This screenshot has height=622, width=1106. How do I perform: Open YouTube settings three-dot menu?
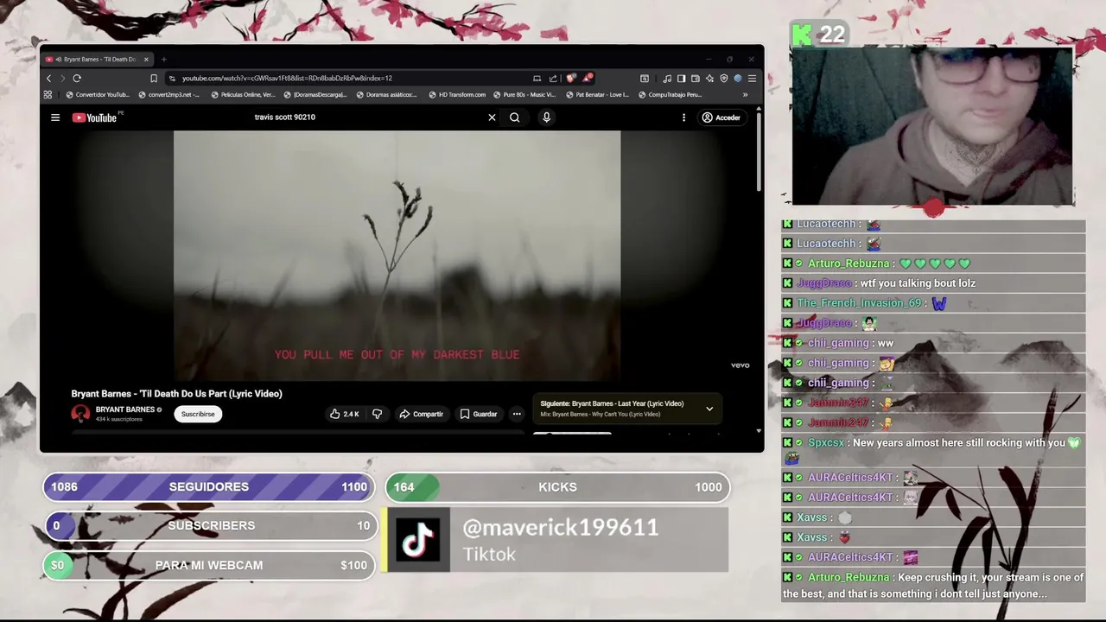tap(683, 117)
